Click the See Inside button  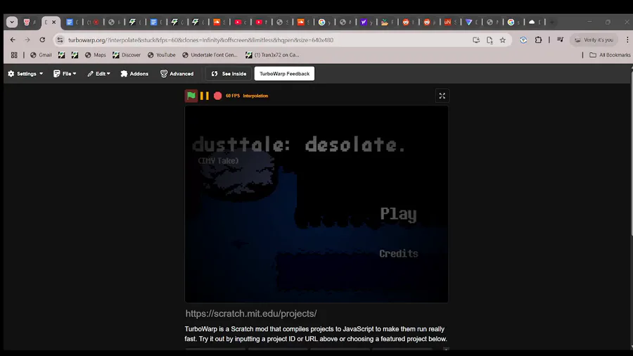[229, 73]
